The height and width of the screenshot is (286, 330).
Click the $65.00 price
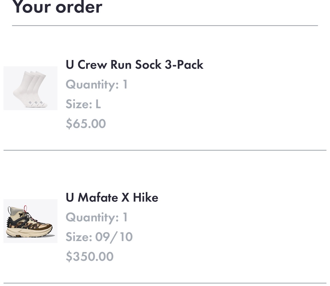click(x=86, y=124)
